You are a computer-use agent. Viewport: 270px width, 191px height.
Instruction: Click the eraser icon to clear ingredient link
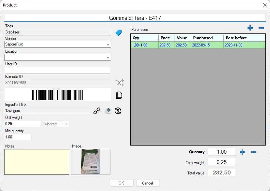pyautogui.click(x=107, y=111)
